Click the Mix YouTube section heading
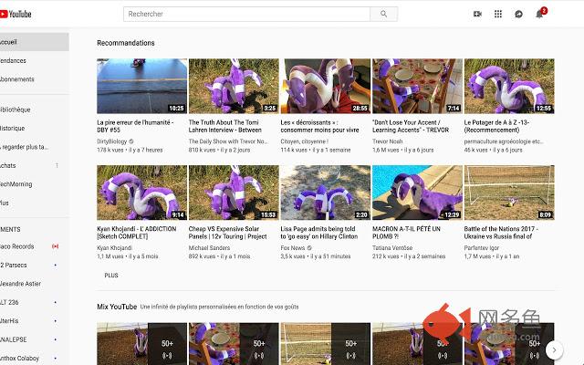 117,307
